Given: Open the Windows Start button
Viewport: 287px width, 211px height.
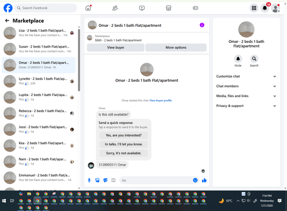Looking at the screenshot, I should point(4,201).
